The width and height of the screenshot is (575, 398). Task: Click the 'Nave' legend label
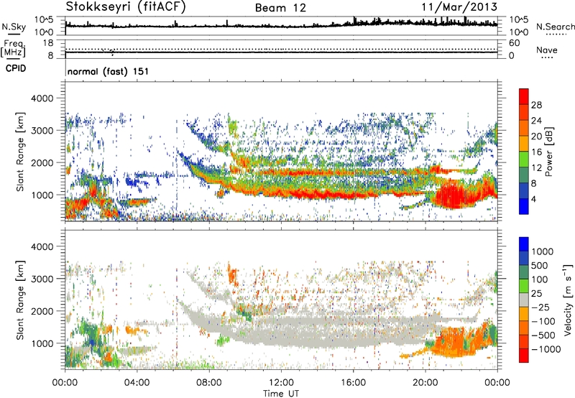click(547, 50)
